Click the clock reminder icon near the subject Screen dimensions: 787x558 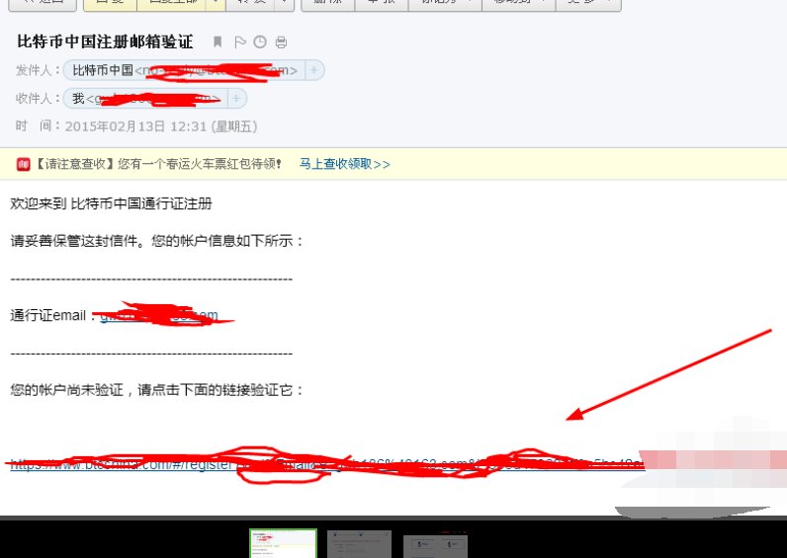[x=260, y=42]
